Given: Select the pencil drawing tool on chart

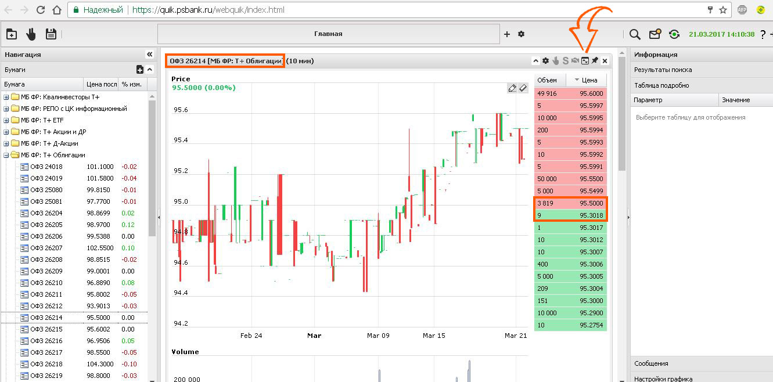Looking at the screenshot, I should pyautogui.click(x=512, y=88).
